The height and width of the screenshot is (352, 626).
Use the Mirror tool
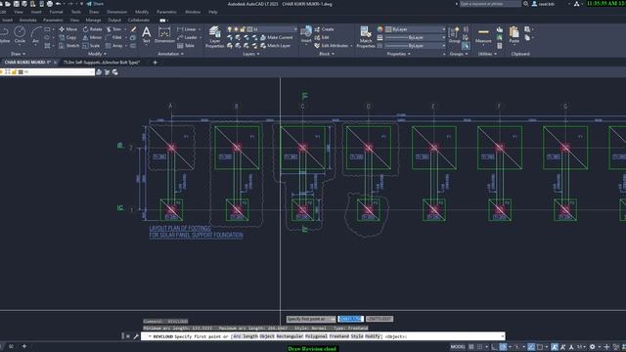[92, 37]
